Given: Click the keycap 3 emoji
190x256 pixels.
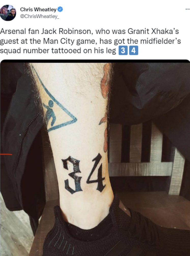Looking at the screenshot, I should 123,51.
